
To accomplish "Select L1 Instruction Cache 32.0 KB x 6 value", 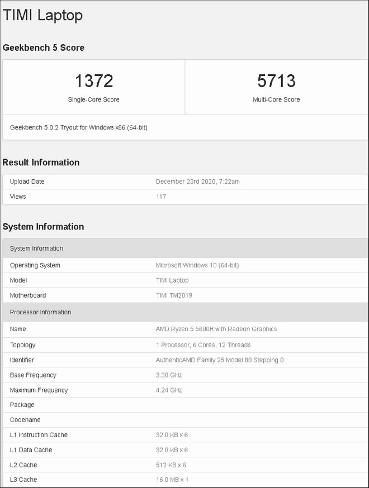I will click(172, 435).
